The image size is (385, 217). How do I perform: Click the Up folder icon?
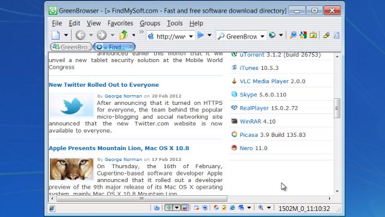pyautogui.click(x=123, y=35)
